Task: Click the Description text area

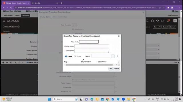Action: [92, 51]
